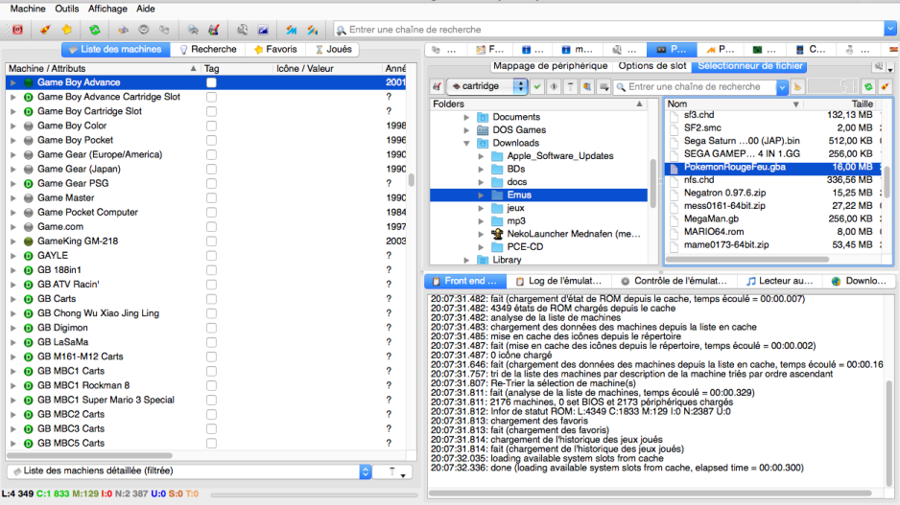Click the progress bar in status bar
Screen dimensions: 900x505
coord(317,494)
